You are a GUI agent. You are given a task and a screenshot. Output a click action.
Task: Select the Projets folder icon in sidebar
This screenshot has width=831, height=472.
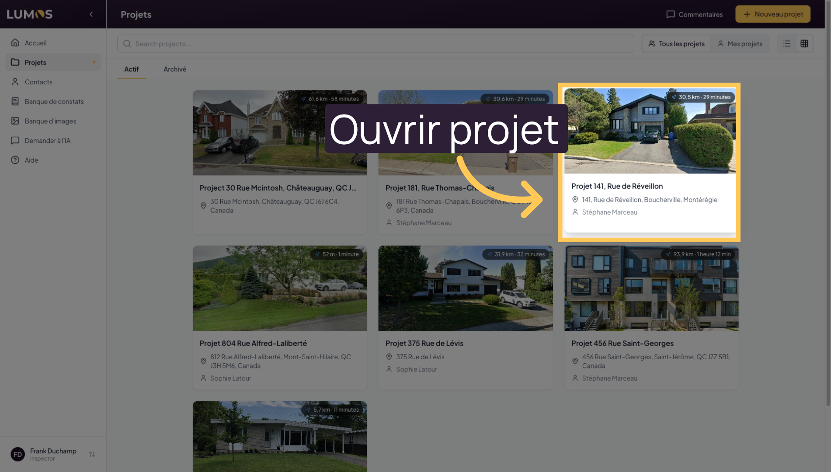(15, 62)
